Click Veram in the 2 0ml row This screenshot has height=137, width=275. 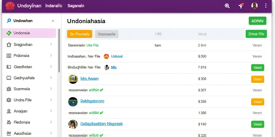click(x=257, y=45)
